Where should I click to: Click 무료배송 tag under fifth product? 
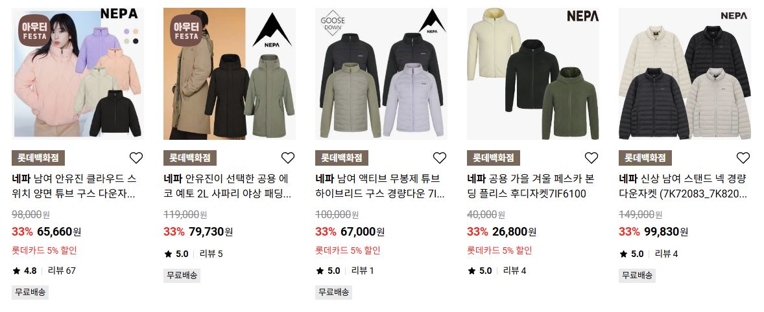tap(638, 276)
